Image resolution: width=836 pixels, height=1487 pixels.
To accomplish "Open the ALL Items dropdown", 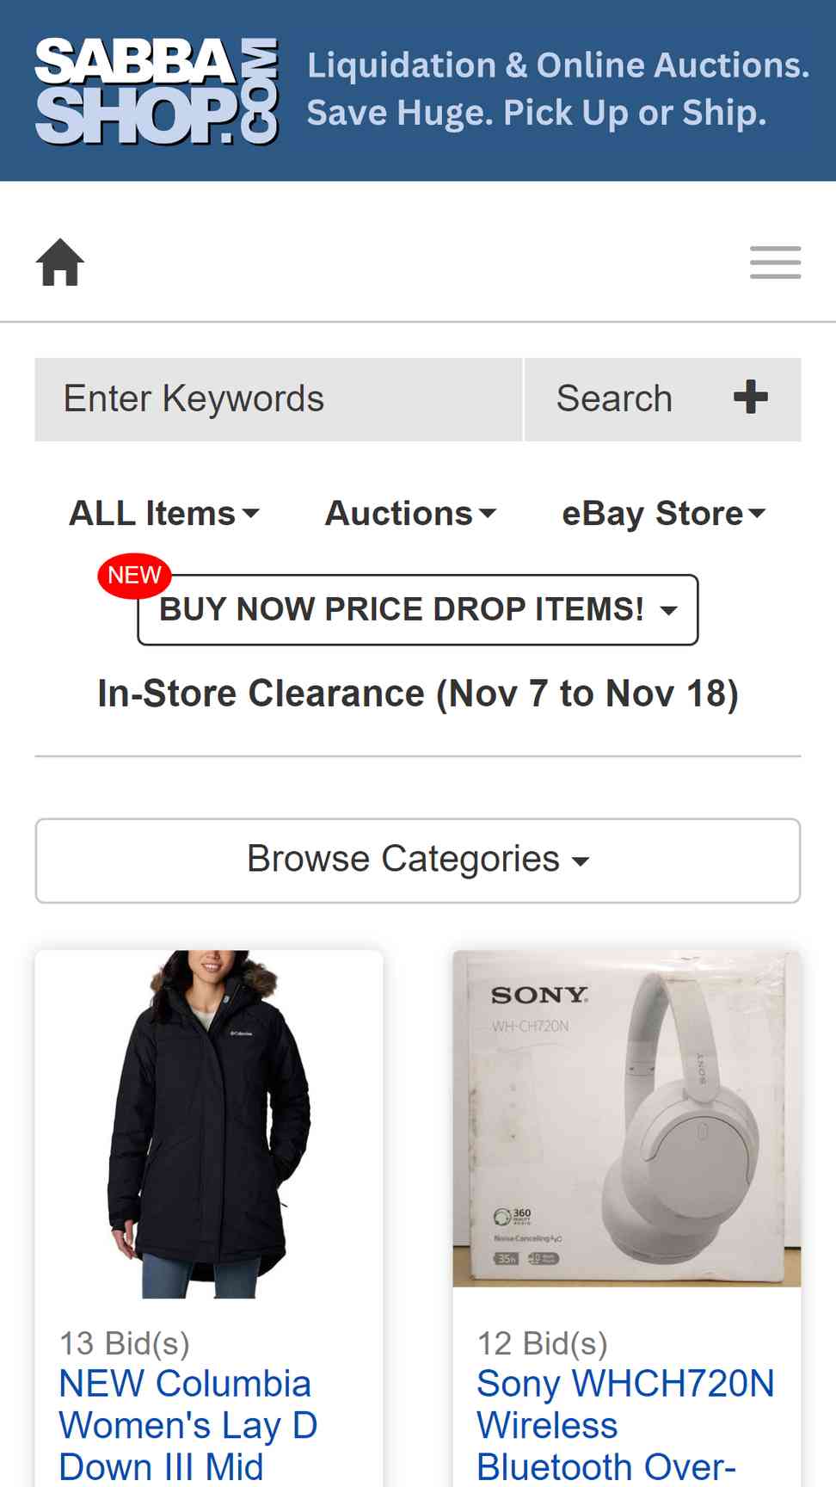I will pos(164,514).
